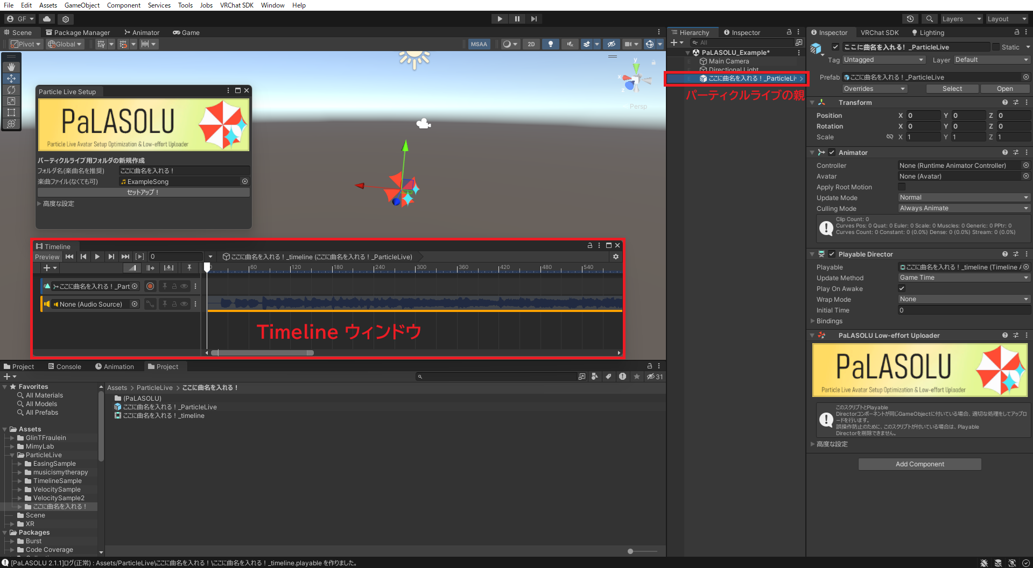1033x568 pixels.
Task: Open the timeline settings gear icon
Action: 616,257
